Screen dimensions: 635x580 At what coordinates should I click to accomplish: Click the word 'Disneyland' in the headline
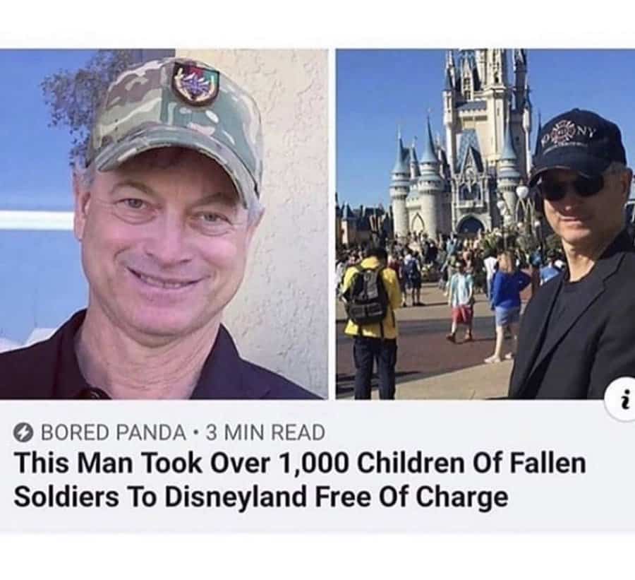coord(235,497)
